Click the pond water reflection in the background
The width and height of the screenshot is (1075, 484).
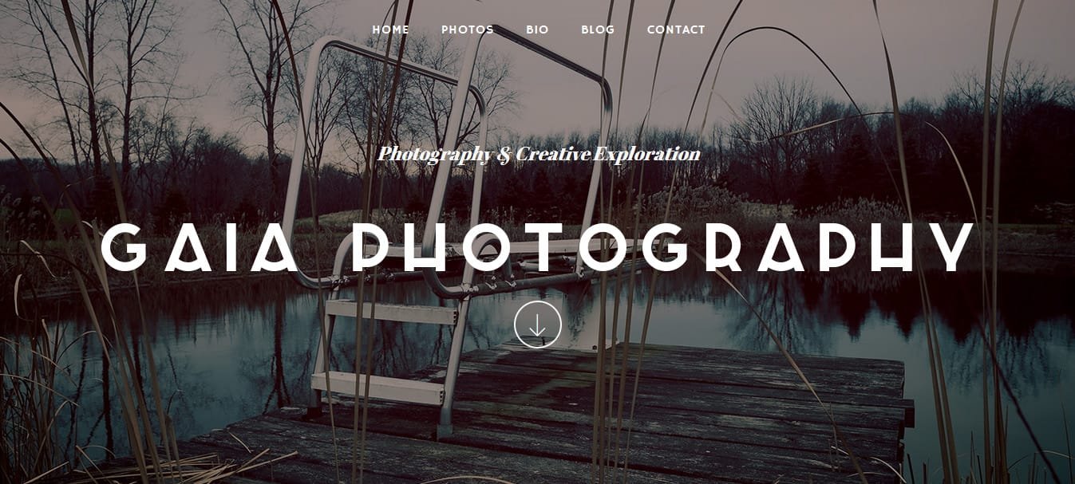798,319
